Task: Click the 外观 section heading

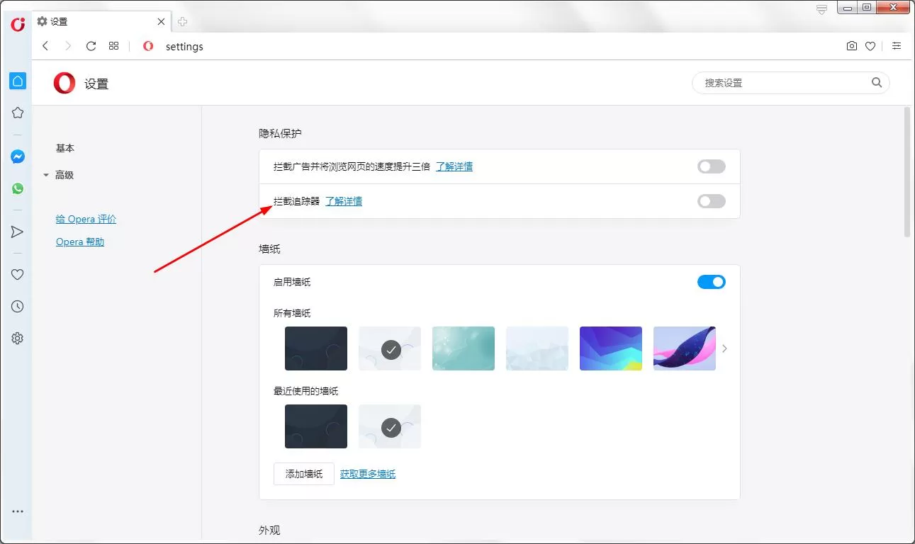Action: pyautogui.click(x=270, y=531)
